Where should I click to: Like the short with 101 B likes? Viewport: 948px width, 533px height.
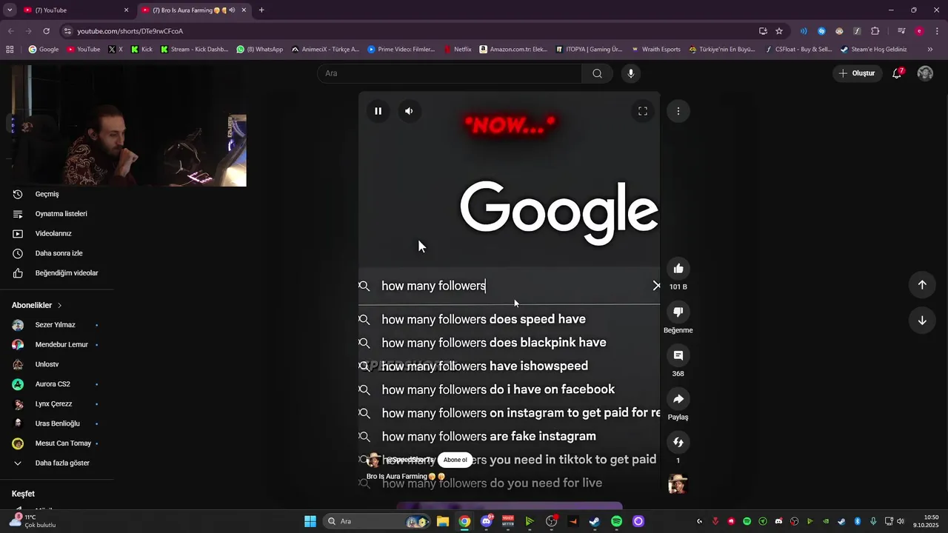tap(678, 268)
